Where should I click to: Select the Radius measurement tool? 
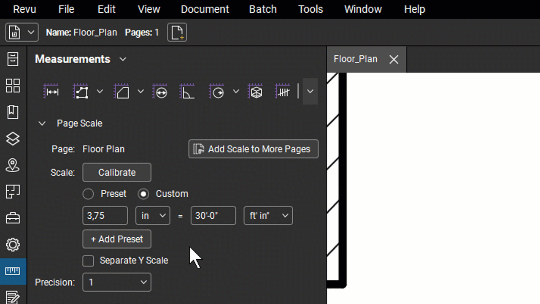point(217,92)
